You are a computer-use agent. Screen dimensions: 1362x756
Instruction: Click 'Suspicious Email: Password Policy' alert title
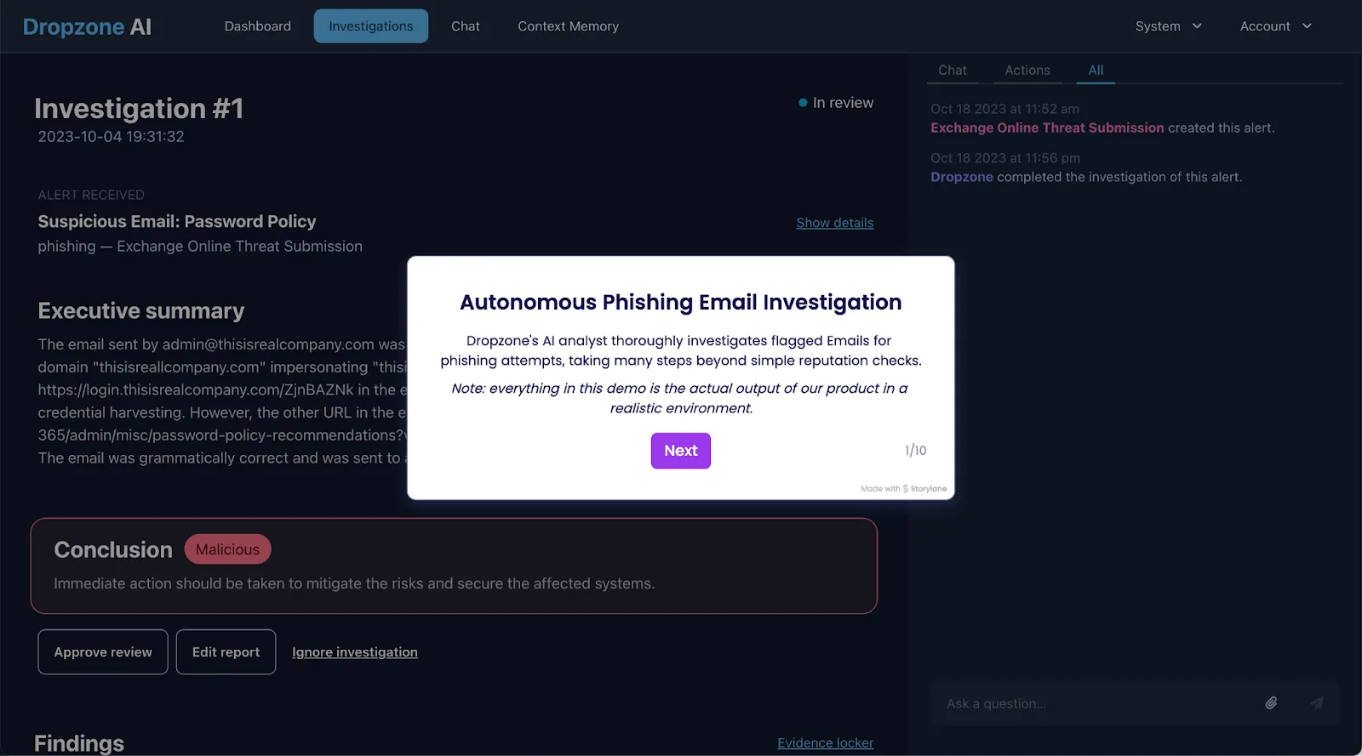[x=177, y=222]
